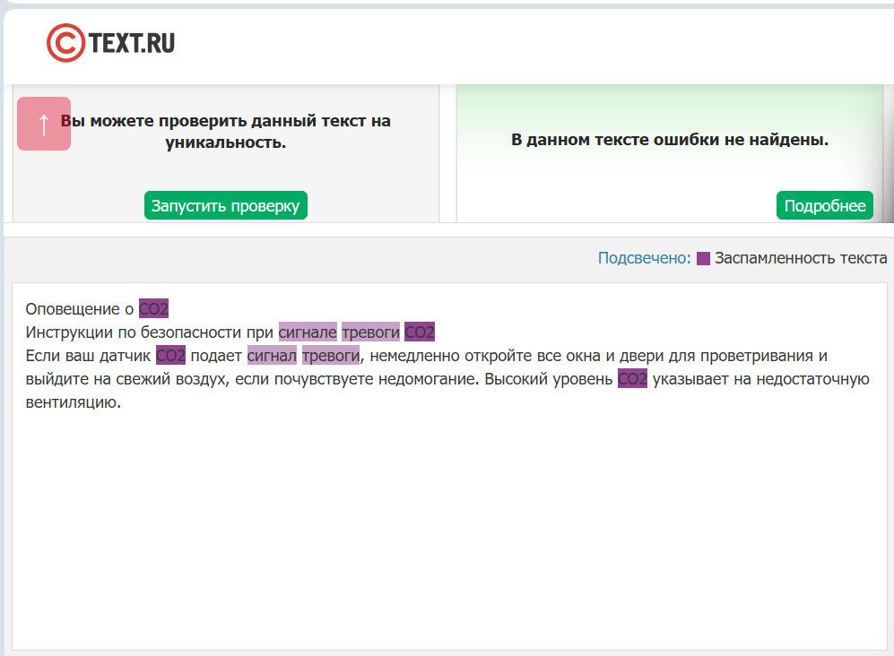Select the Заспамленность текста label

pyautogui.click(x=801, y=258)
